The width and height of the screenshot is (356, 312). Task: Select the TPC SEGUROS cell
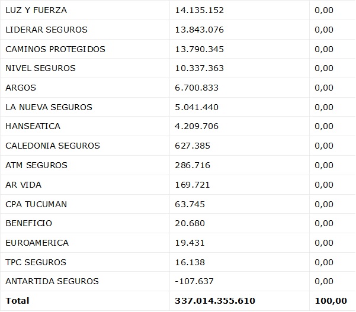pos(36,262)
